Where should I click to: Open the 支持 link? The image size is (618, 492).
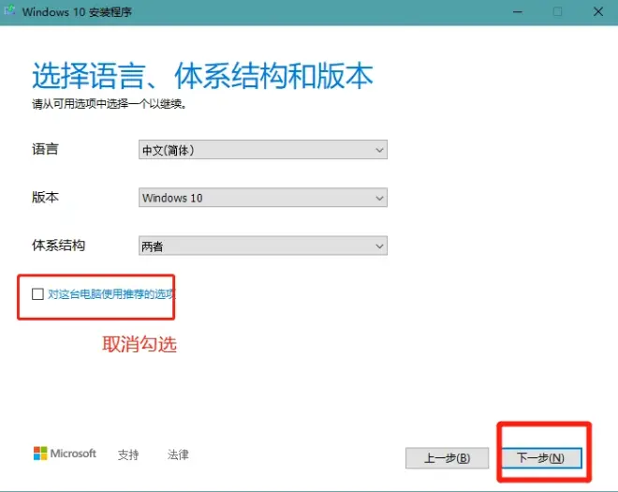[x=128, y=455]
